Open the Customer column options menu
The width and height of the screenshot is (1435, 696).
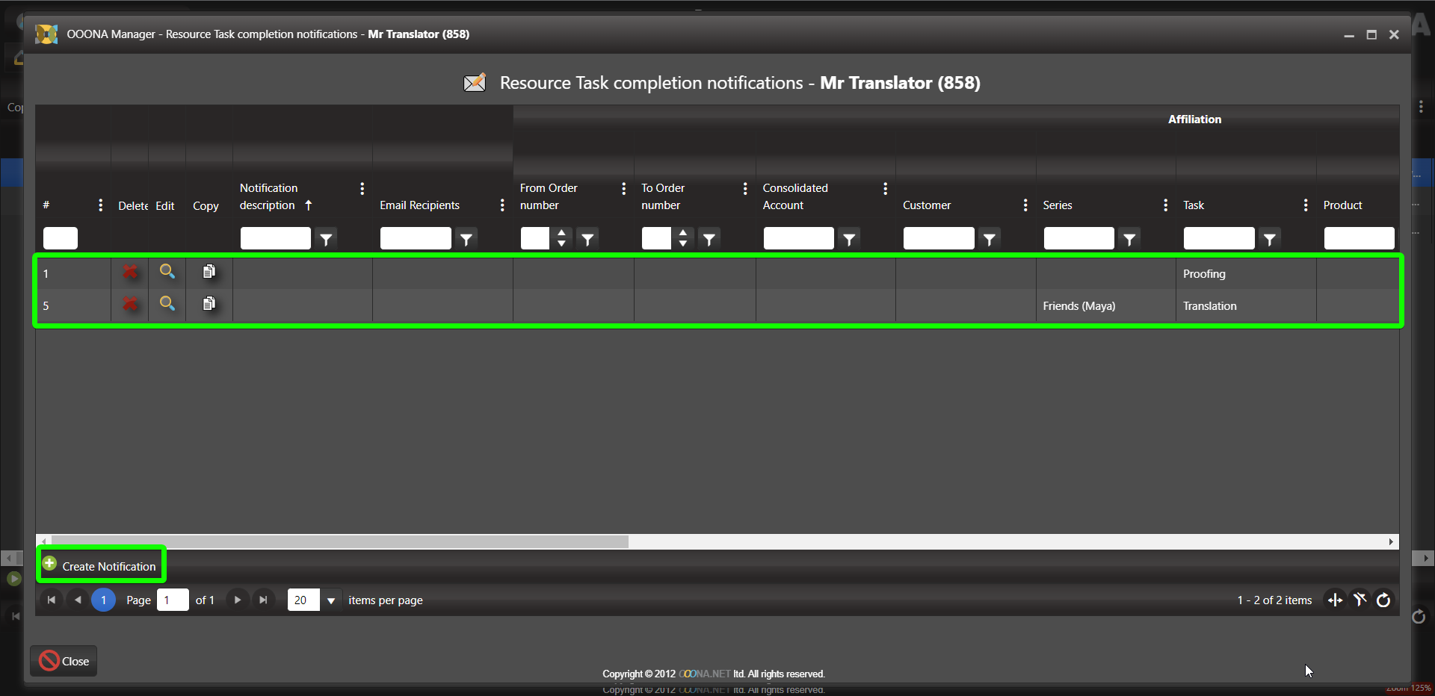[x=1025, y=205]
